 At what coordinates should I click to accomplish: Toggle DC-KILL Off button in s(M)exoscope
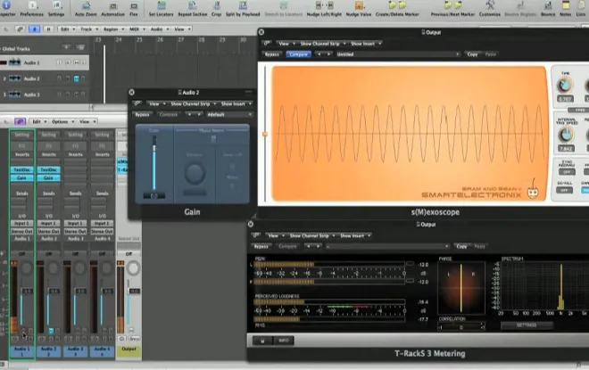[x=565, y=190]
